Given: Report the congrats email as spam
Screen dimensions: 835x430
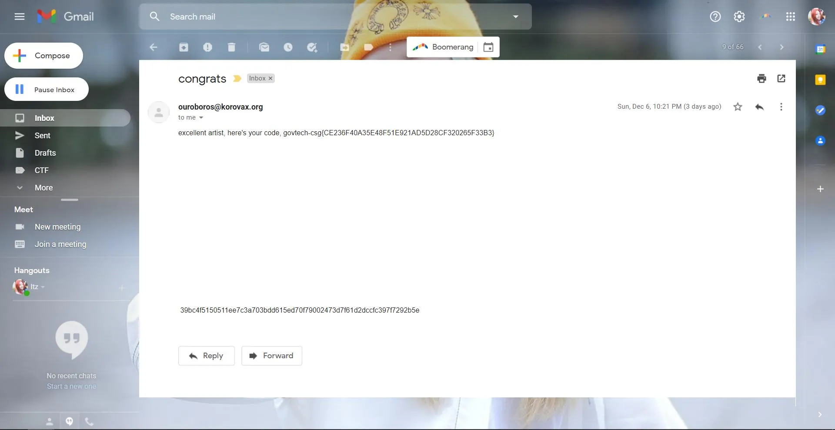Looking at the screenshot, I should pos(207,47).
